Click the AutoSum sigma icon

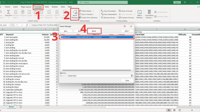point(9,12)
